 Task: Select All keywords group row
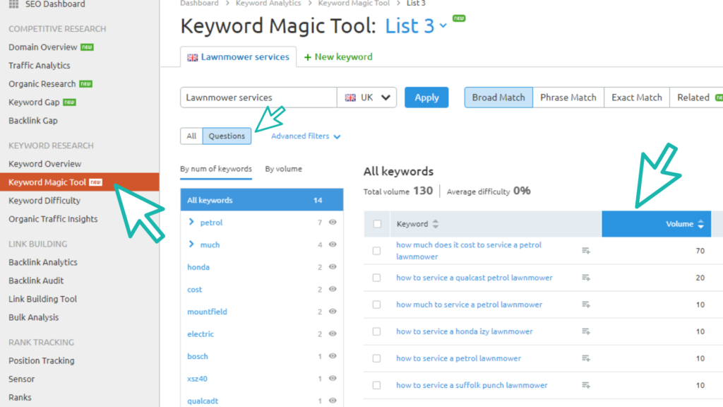pos(262,200)
